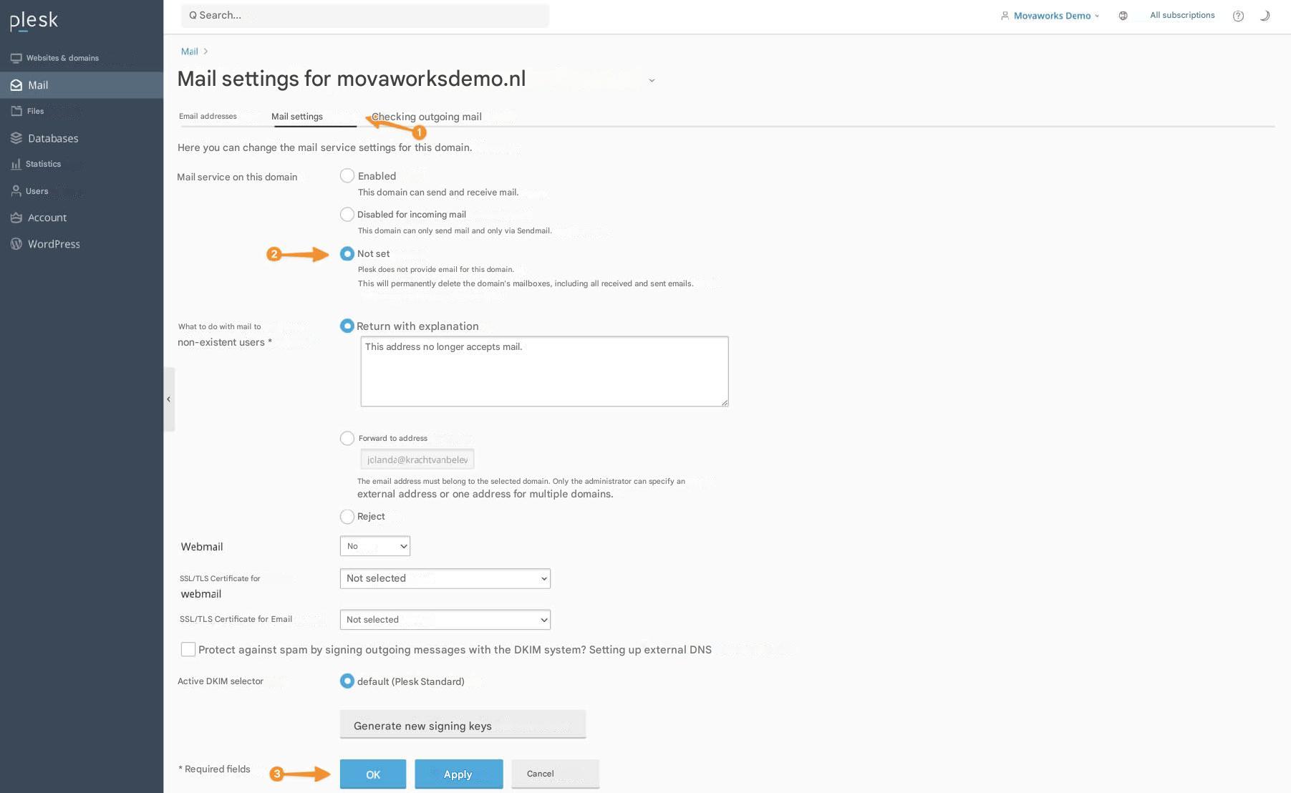Open the Webmail dropdown
Viewport: 1291px width, 793px height.
(374, 546)
